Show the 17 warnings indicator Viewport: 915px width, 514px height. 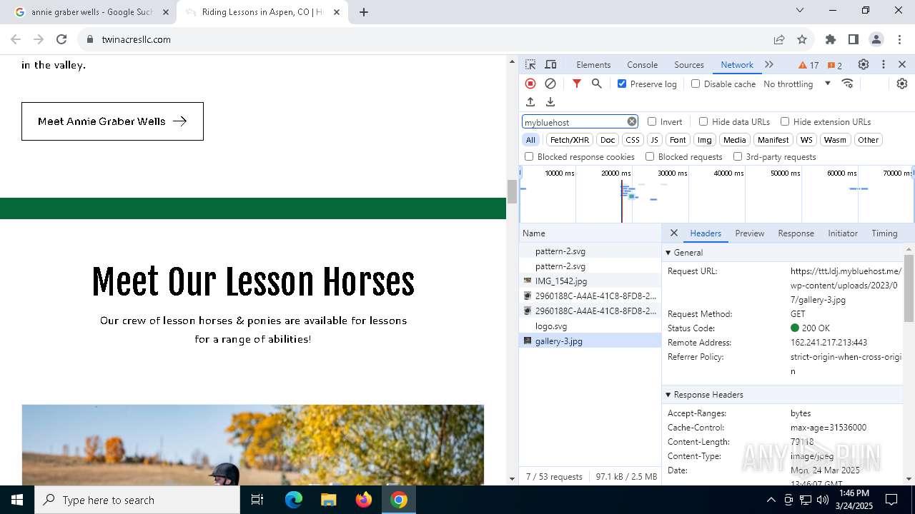808,65
